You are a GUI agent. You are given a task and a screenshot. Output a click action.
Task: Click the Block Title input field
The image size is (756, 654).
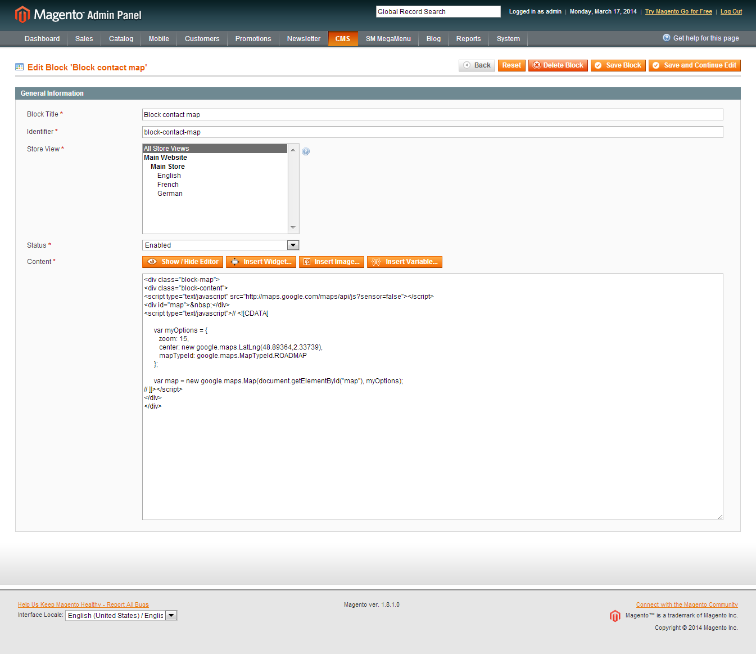[x=433, y=115]
